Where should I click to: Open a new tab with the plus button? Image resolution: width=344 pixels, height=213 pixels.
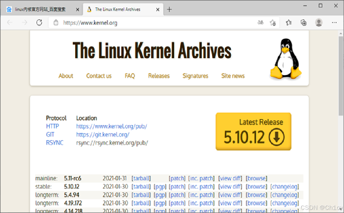click(x=169, y=9)
